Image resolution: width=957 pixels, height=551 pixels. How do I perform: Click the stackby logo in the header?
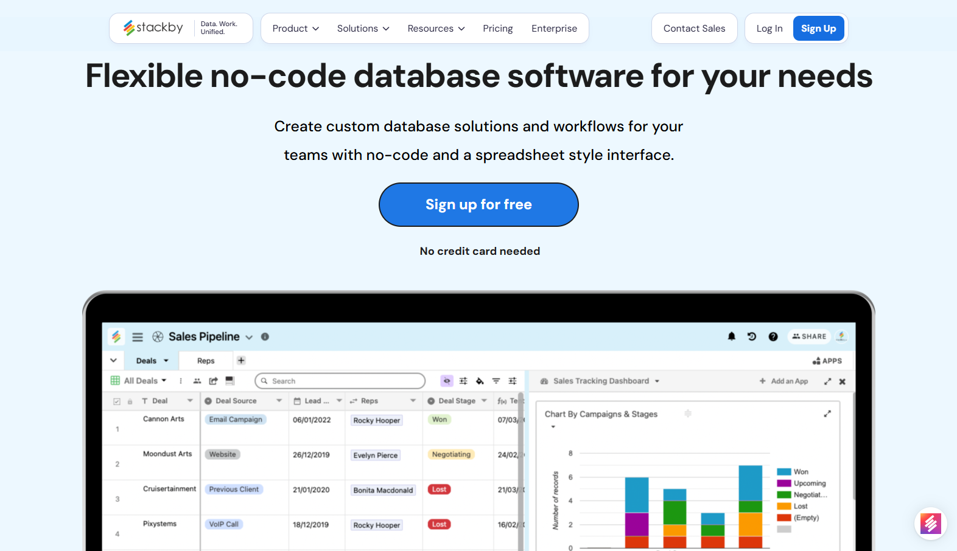[153, 28]
